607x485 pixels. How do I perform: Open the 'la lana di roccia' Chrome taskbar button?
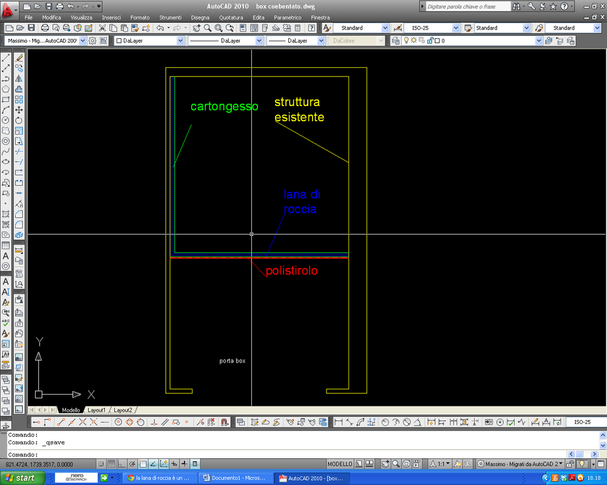(x=161, y=478)
